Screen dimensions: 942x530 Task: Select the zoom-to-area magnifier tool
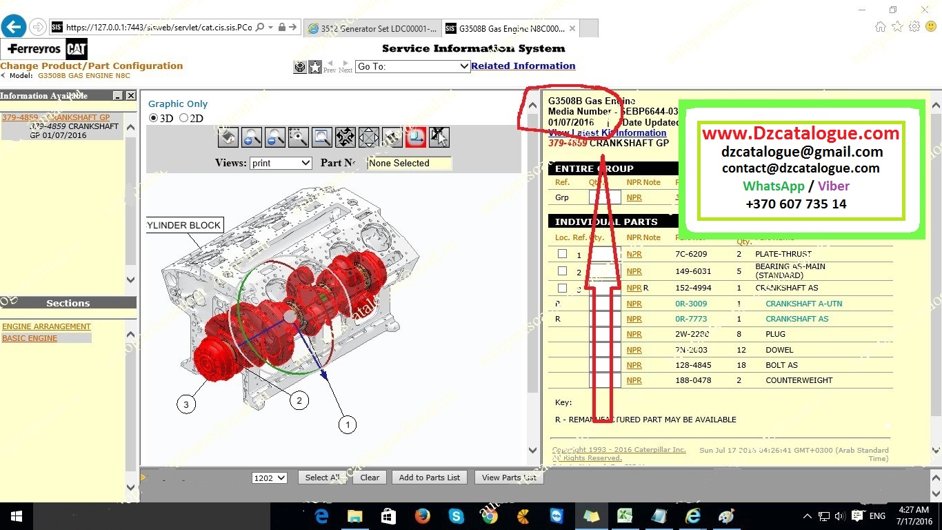point(298,137)
